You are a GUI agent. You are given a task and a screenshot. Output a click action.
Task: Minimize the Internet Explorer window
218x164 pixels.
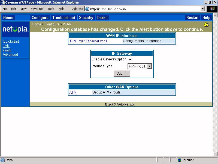(x=206, y=2)
